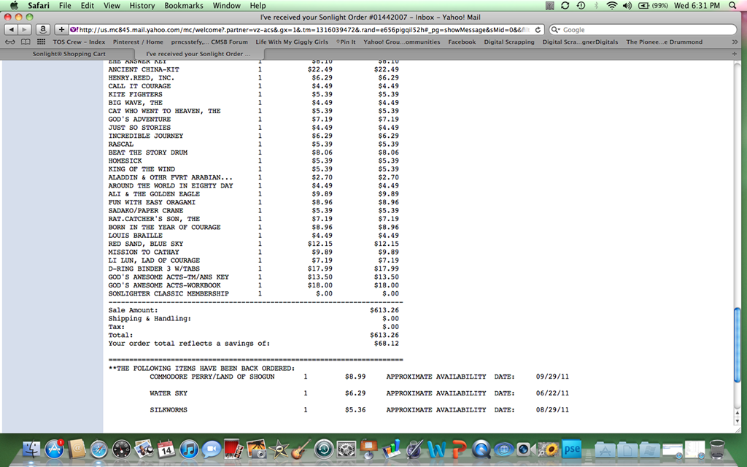The height and width of the screenshot is (467, 747).
Task: Open the Apple menu
Action: pos(15,6)
